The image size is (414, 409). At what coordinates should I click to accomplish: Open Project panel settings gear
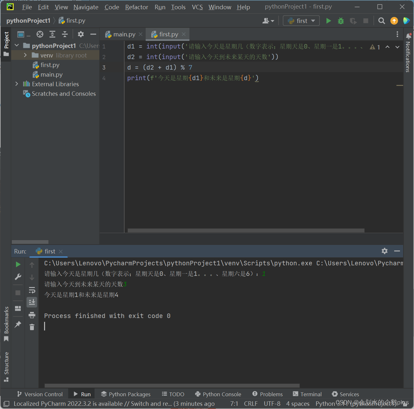pyautogui.click(x=80, y=34)
